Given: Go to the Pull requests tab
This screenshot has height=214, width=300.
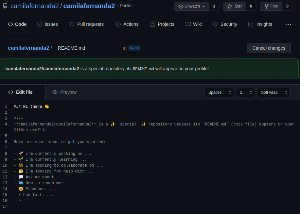Looking at the screenshot, I should (86, 24).
